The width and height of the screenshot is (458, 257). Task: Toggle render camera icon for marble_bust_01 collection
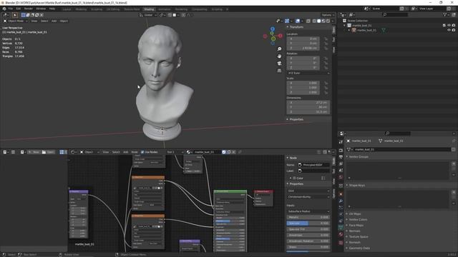point(454,26)
